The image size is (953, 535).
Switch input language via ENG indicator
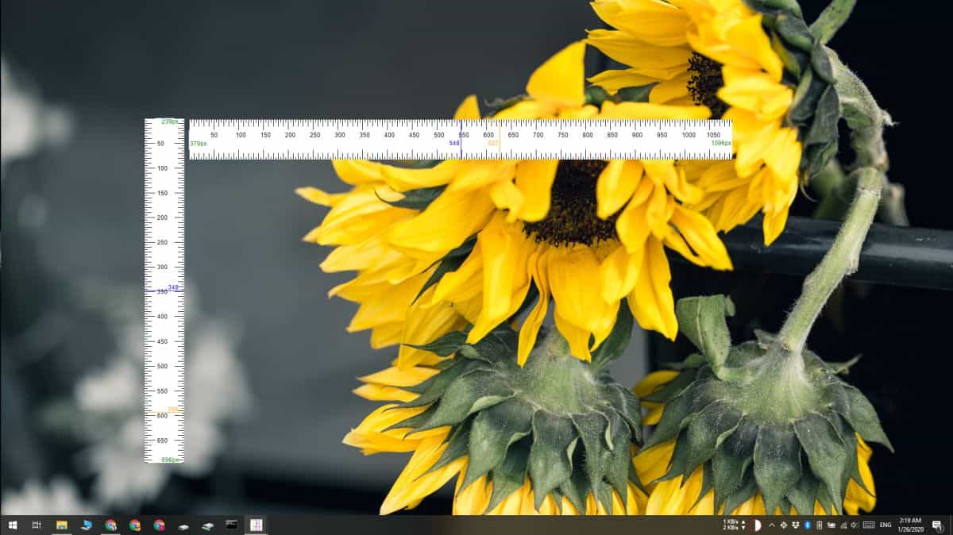885,525
